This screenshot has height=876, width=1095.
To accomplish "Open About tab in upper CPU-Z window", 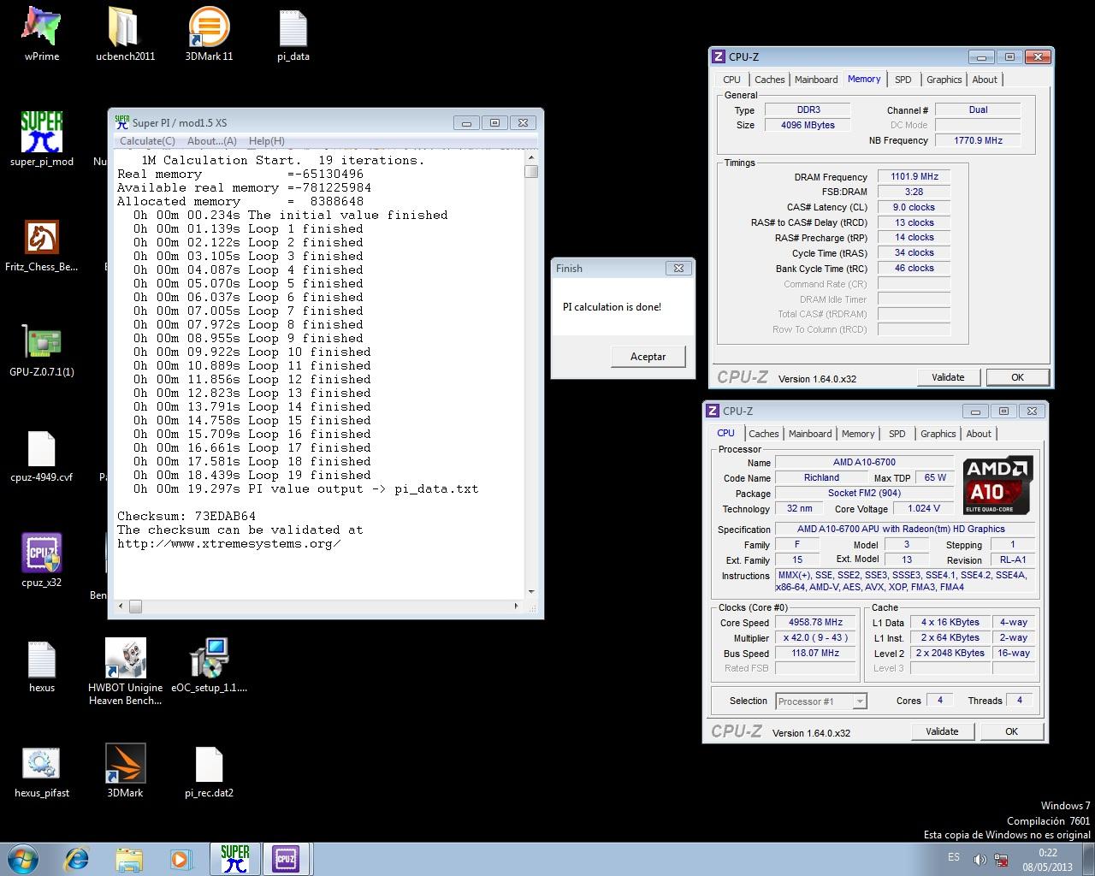I will point(985,80).
